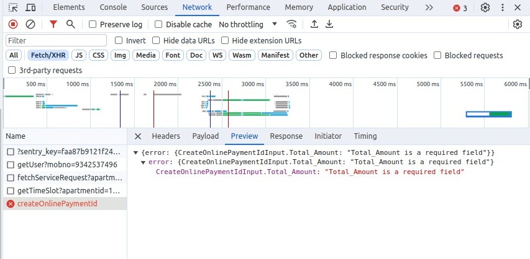The image size is (530, 259).
Task: Collapse the nested error object arrow
Action: tap(144, 162)
